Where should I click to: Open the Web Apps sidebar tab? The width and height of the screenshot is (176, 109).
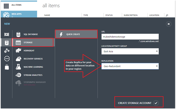point(19,14)
